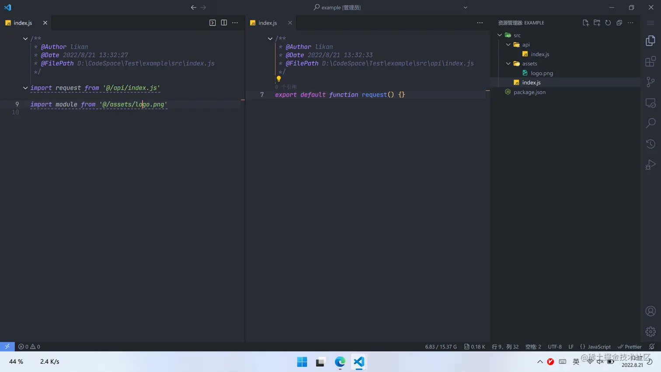Run the code in left editor
Image resolution: width=661 pixels, height=372 pixels.
(212, 23)
